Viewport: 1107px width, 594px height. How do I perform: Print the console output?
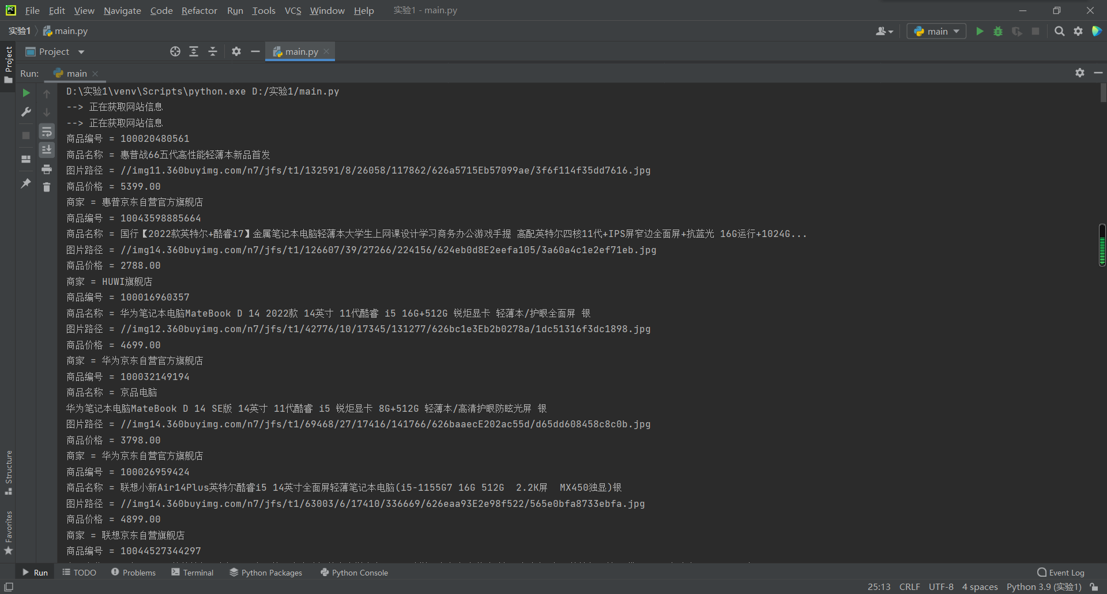click(47, 169)
